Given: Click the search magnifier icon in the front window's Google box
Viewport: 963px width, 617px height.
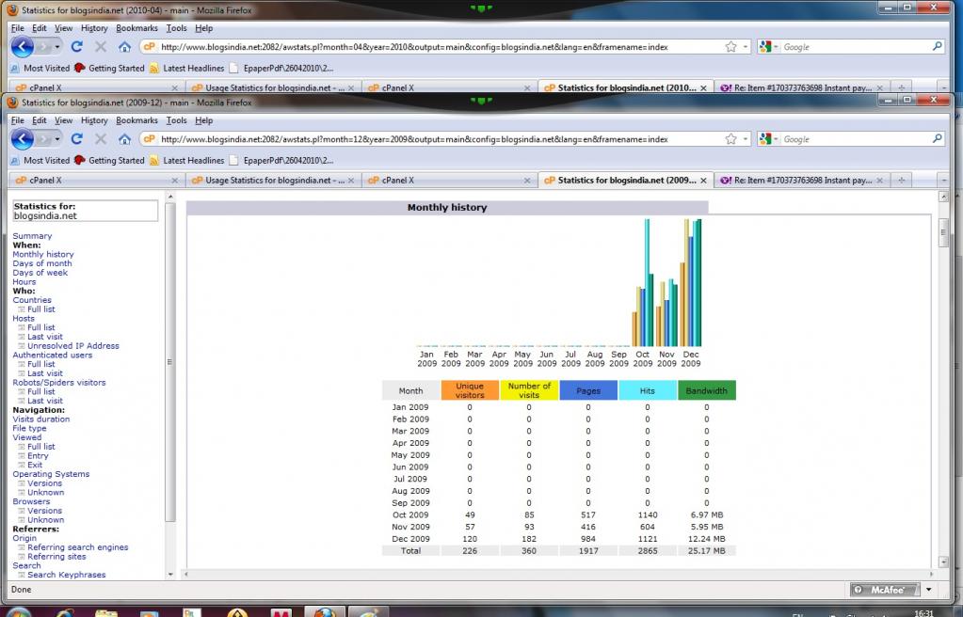Looking at the screenshot, I should coord(938,139).
